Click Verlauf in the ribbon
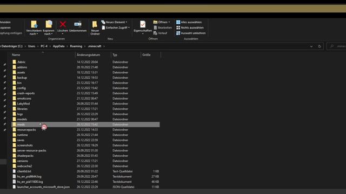 pos(161,33)
